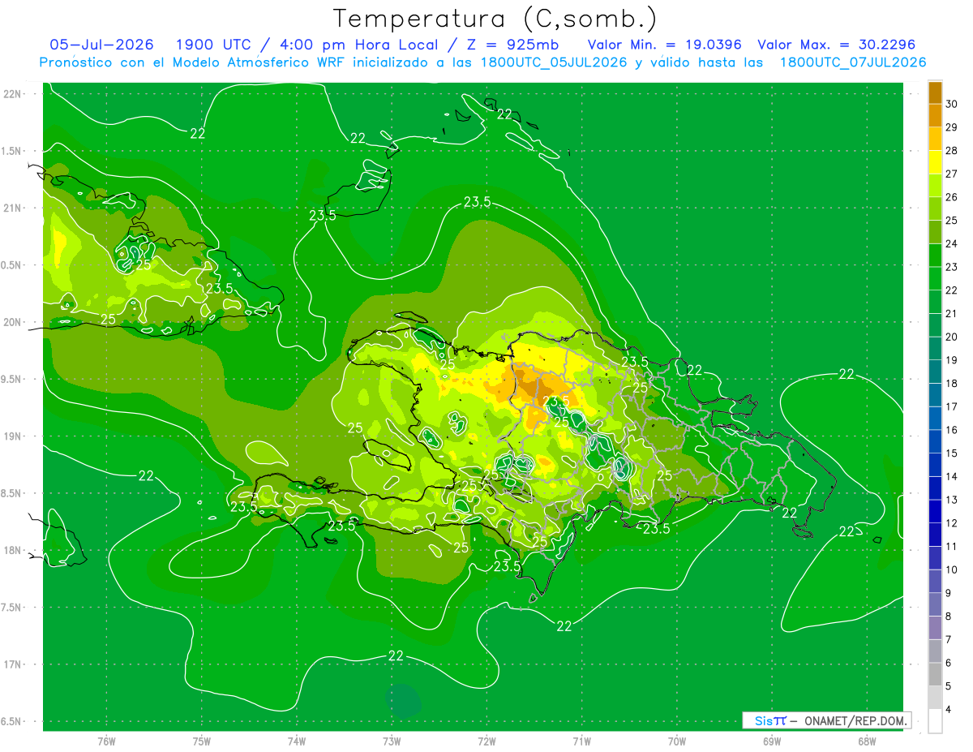
Task: Select the date text "05-Jul-2026"
Action: [101, 45]
